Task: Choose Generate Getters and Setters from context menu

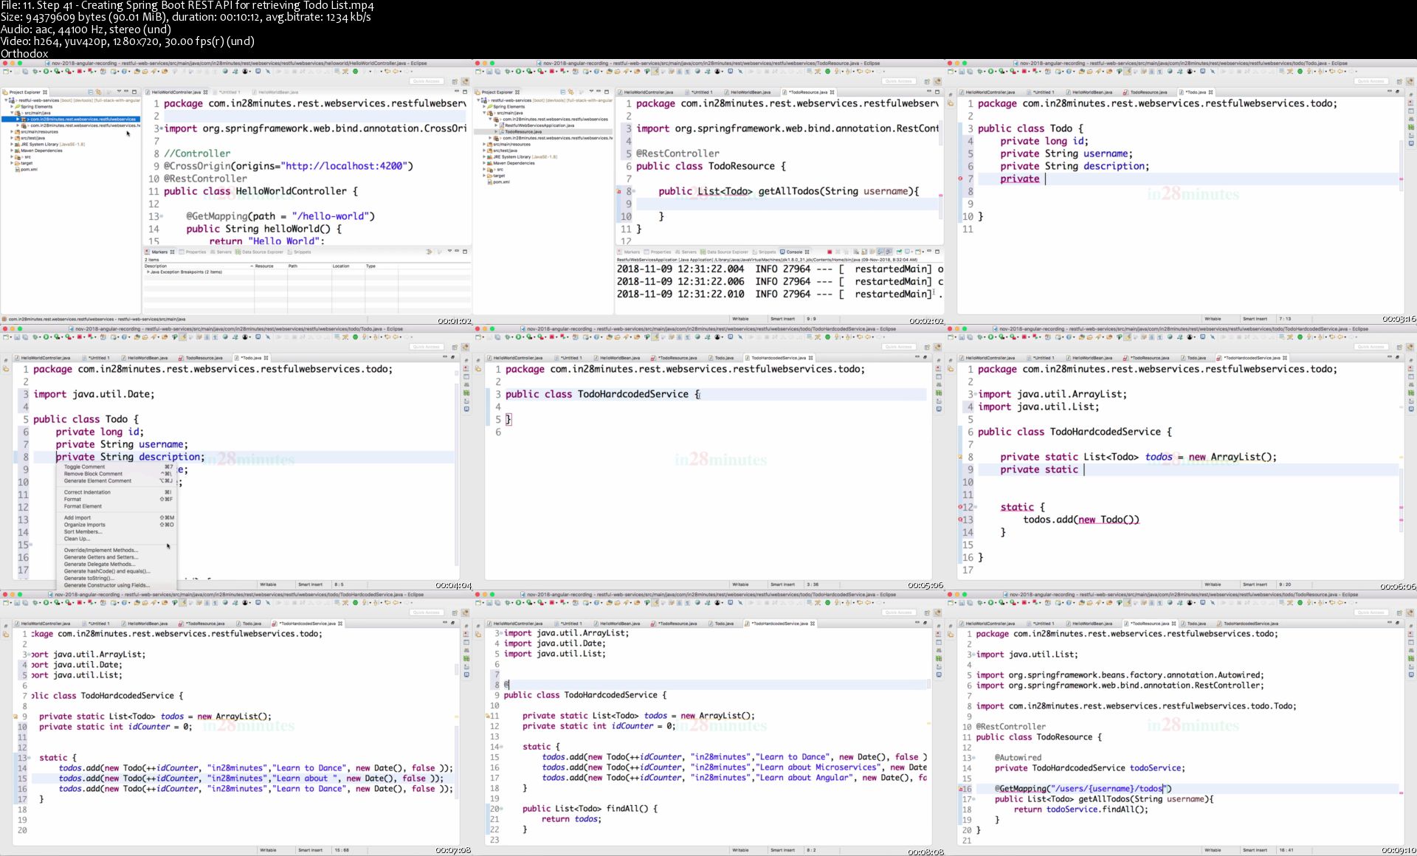Action: coord(100,557)
